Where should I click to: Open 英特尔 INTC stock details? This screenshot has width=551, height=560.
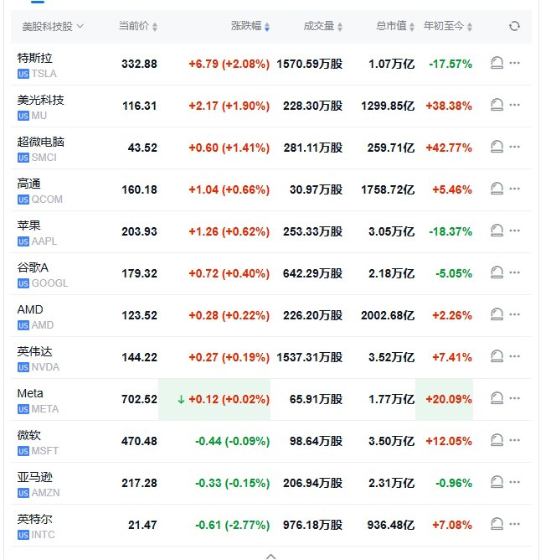point(36,526)
